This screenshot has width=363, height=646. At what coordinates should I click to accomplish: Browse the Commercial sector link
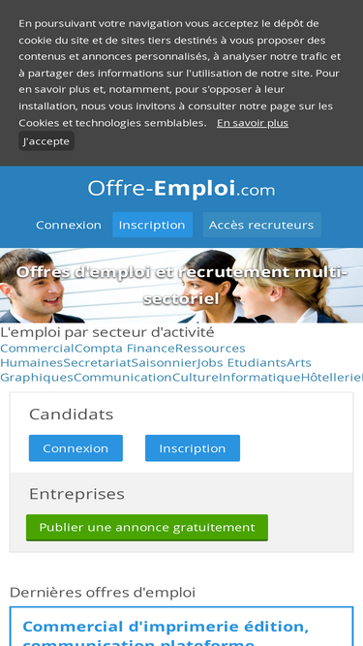pyautogui.click(x=37, y=348)
